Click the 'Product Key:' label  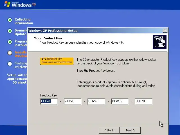tap(49, 95)
